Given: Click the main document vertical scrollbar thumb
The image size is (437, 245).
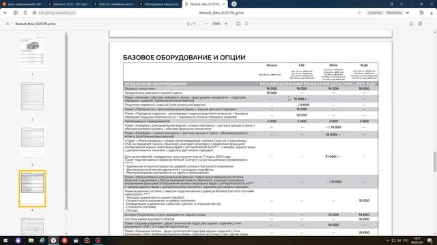Looking at the screenshot, I should tap(435, 162).
